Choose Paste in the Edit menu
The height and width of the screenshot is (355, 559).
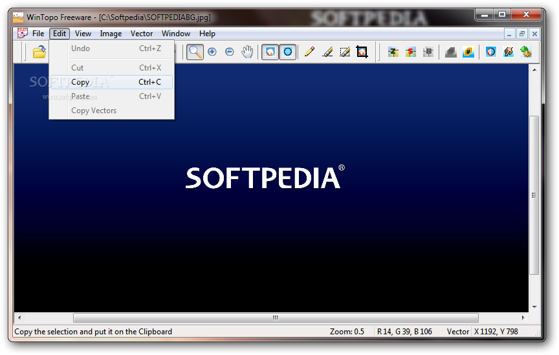[x=111, y=96]
